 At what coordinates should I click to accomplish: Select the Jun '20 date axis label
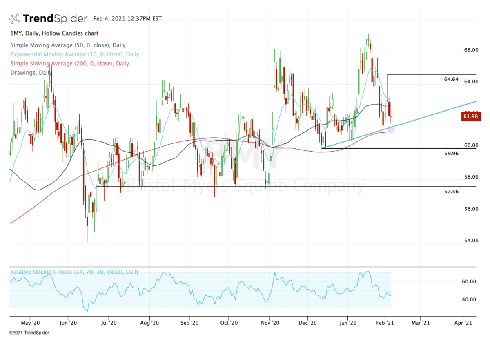tap(68, 323)
